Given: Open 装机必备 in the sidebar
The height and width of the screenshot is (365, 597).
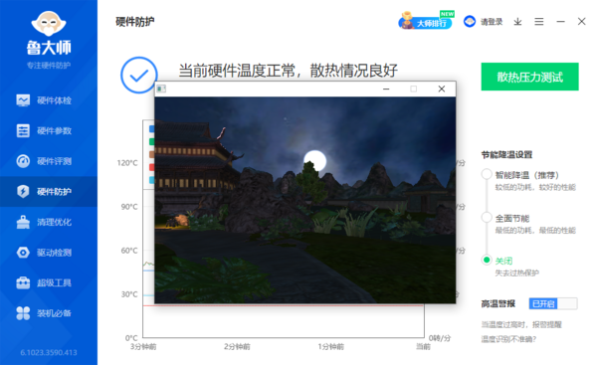Looking at the screenshot, I should [49, 313].
